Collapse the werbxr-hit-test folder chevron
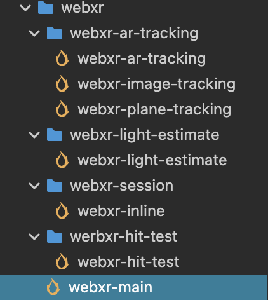The height and width of the screenshot is (300, 268). (34, 236)
